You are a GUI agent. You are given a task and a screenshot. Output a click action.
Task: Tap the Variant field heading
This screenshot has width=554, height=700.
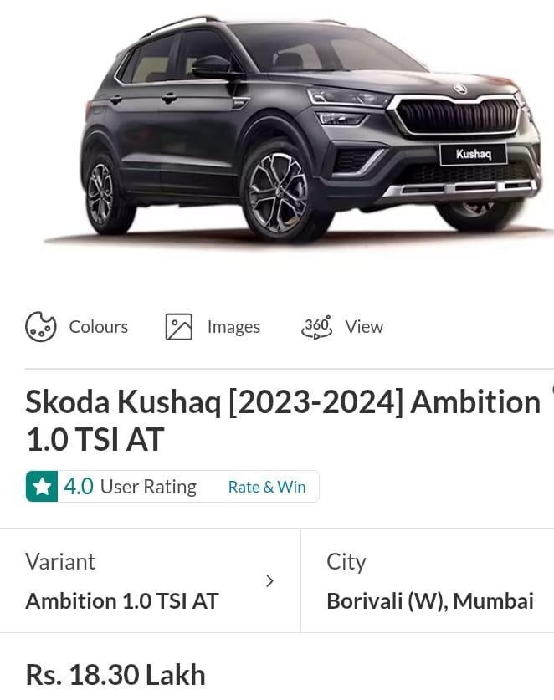pos(60,561)
